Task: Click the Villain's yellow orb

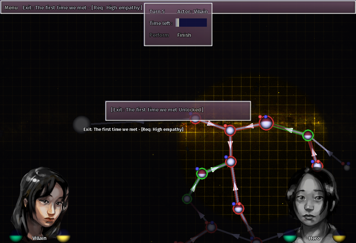Action: (x=63, y=236)
